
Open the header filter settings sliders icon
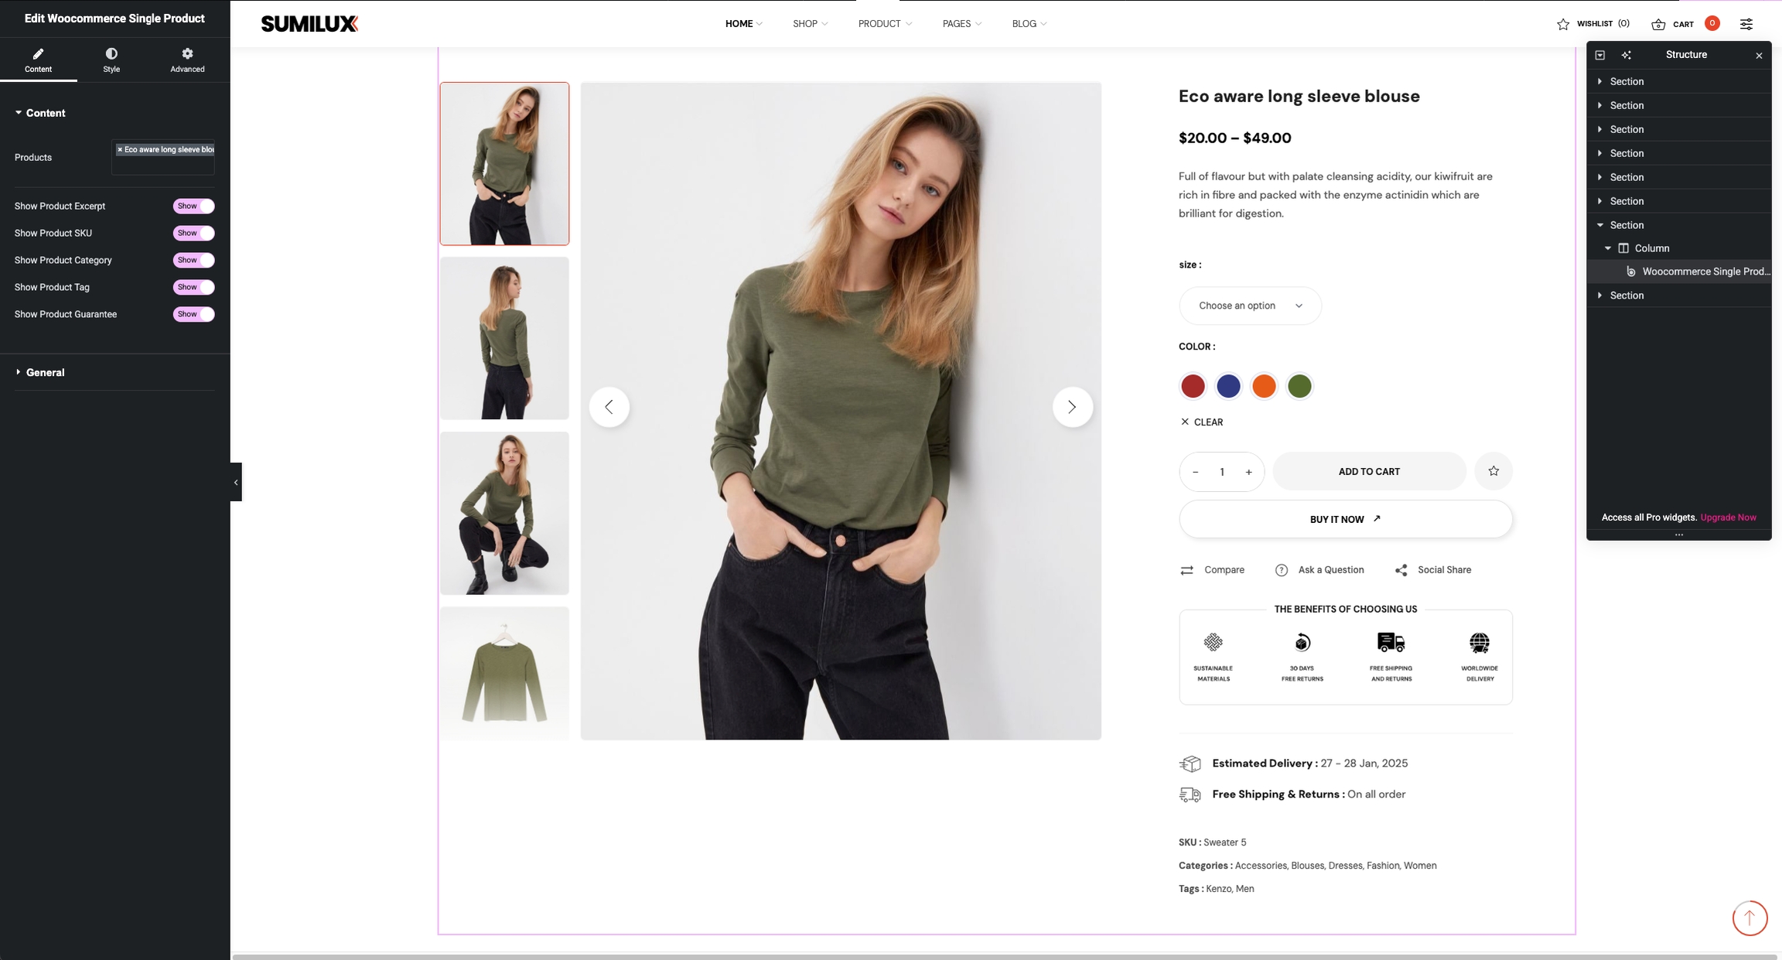[x=1746, y=24]
